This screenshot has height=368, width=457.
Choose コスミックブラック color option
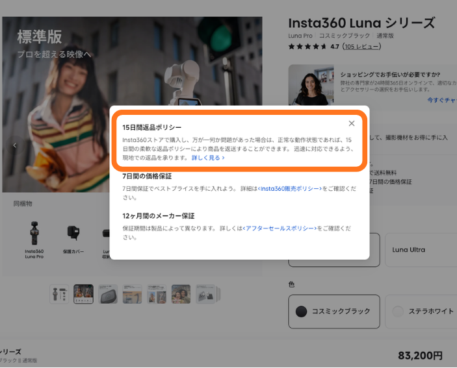(334, 312)
